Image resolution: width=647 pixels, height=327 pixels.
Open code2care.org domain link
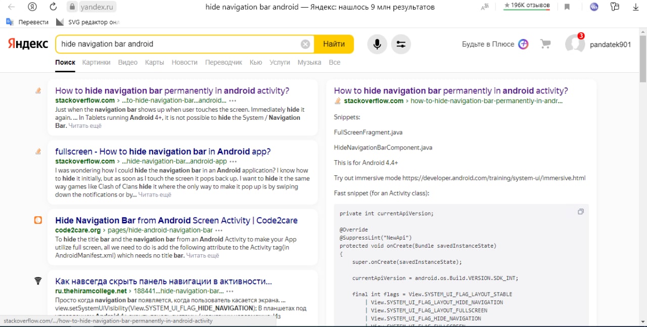[x=78, y=230]
